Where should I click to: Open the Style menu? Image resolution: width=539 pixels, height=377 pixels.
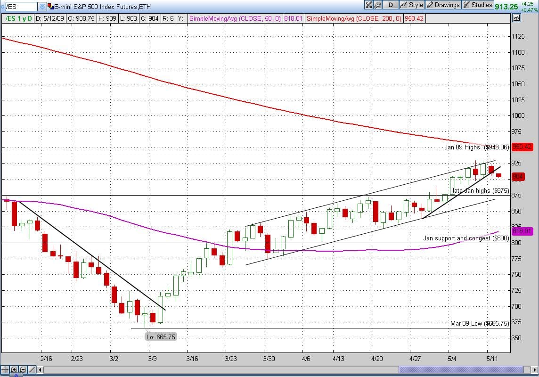pos(411,5)
